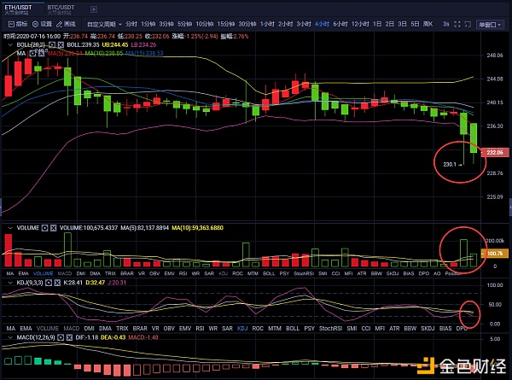Select the 3小时 timeframe

click(x=304, y=24)
